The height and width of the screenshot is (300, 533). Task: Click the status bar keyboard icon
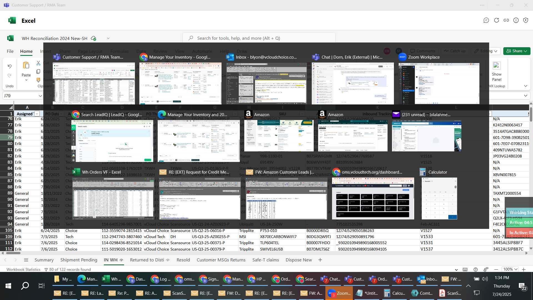pyautogui.click(x=465, y=269)
